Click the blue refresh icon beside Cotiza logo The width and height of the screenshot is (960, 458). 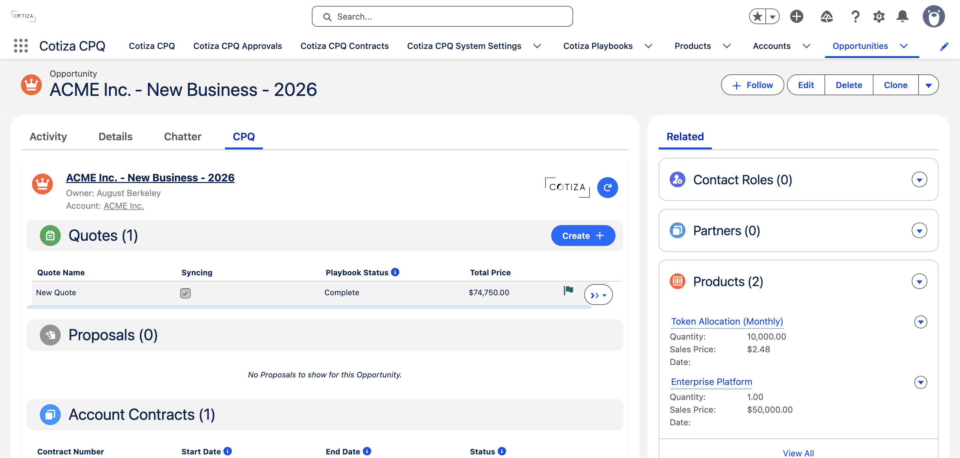[607, 187]
